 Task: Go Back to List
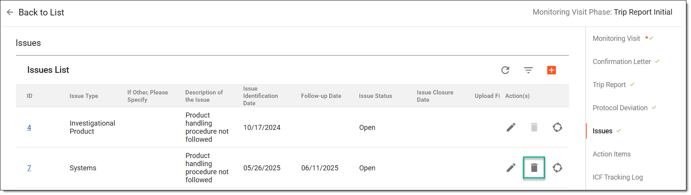(41, 12)
